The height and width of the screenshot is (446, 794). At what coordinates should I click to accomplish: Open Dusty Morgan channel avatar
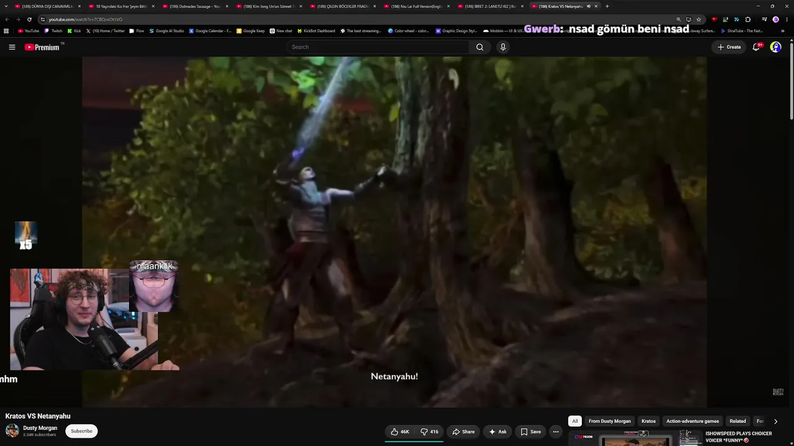pyautogui.click(x=12, y=431)
